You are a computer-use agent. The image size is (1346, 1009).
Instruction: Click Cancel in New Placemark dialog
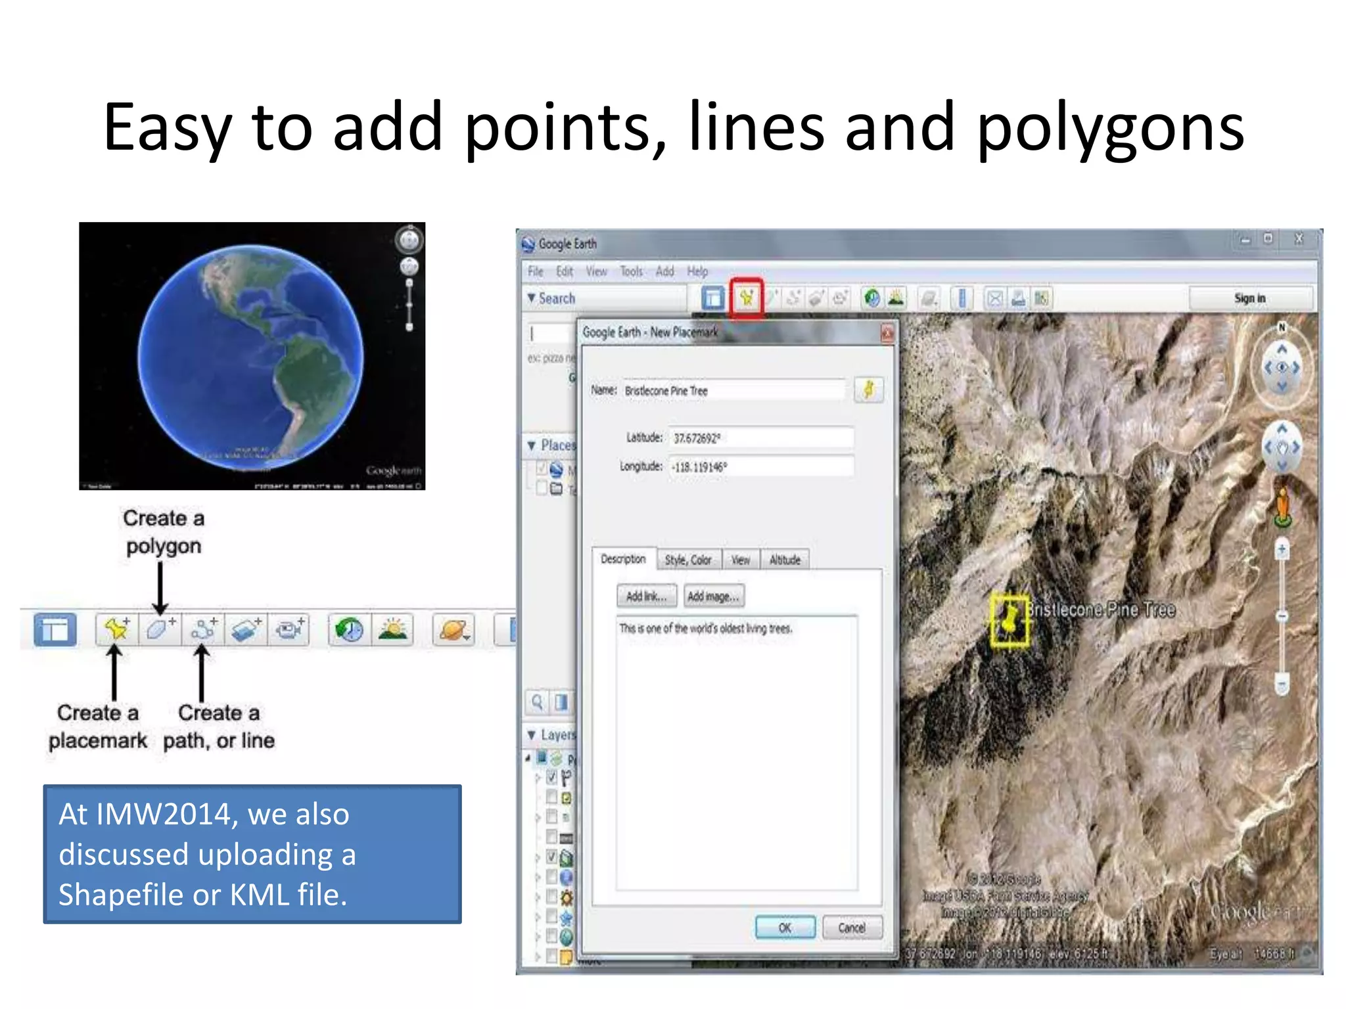point(852,928)
